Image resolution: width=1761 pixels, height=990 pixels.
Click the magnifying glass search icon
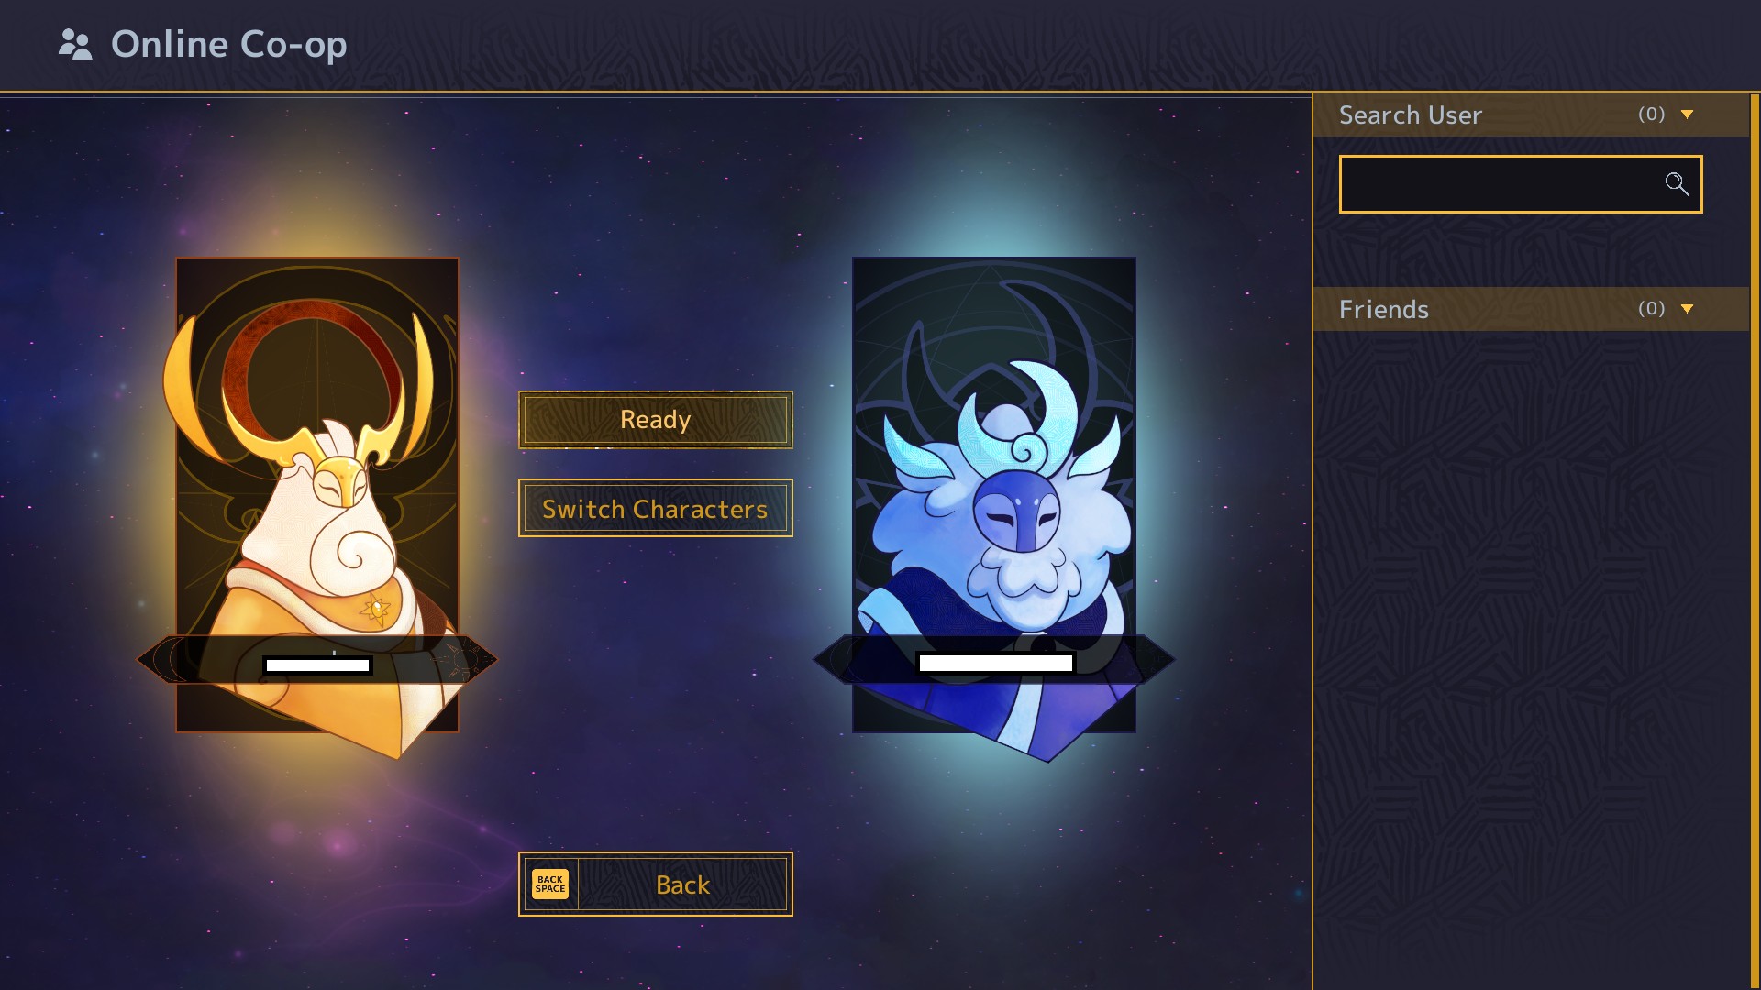1677,184
